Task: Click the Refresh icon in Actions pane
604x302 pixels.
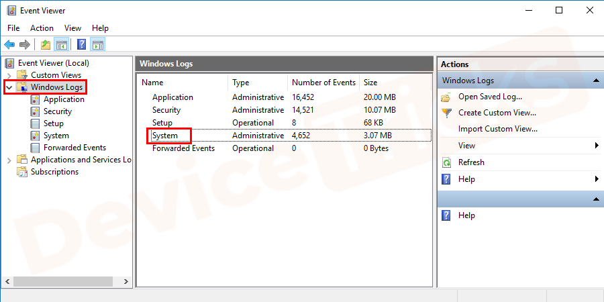Action: click(446, 162)
